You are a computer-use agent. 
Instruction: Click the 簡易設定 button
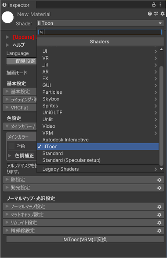click(x=22, y=61)
